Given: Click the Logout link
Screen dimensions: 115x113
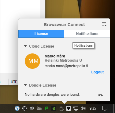Looking at the screenshot, I should [x=98, y=72].
